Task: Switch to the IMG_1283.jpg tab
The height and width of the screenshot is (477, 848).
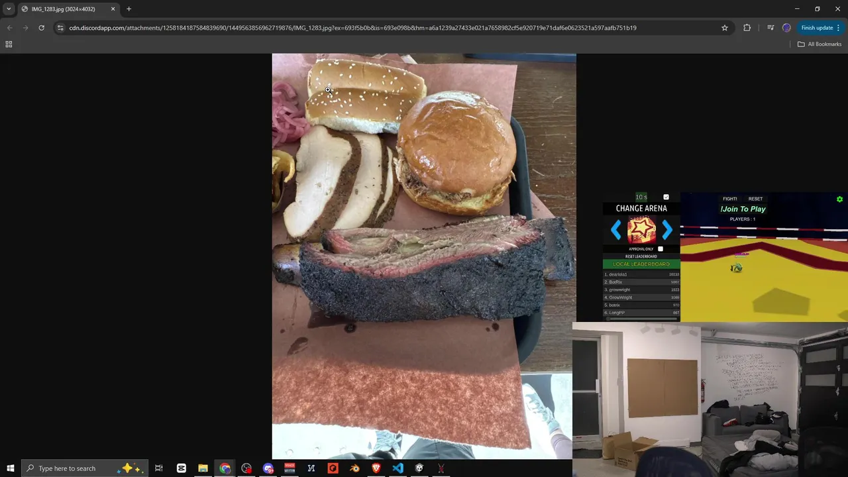Action: 68,9
